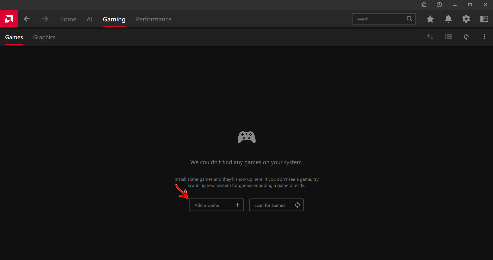Viewport: 493px width, 260px height.
Task: Click the magnifier search icon
Action: point(409,19)
